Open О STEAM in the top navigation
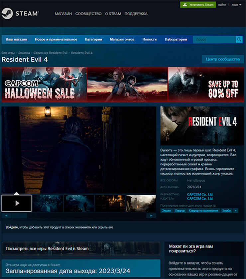 [x=113, y=14]
